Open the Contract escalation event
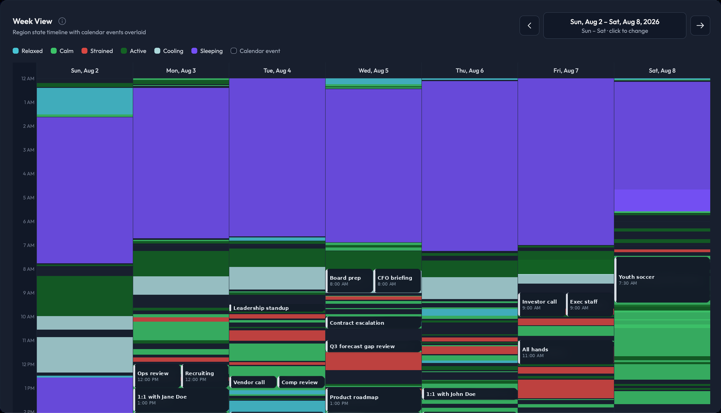 point(374,323)
